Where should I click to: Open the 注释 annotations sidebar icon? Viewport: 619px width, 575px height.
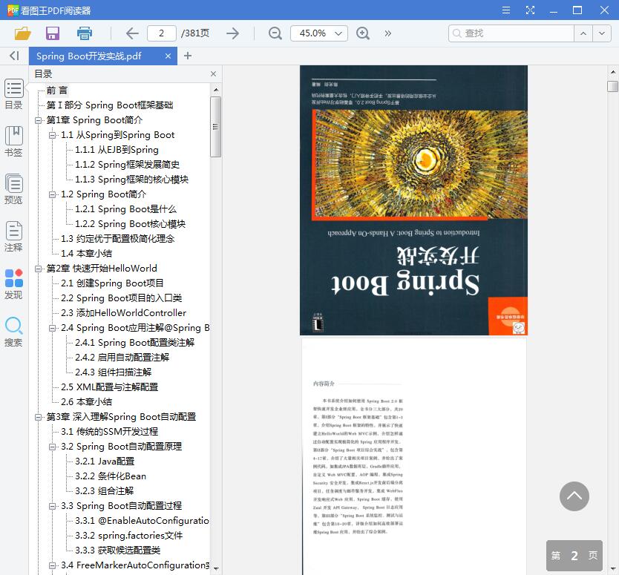click(14, 236)
